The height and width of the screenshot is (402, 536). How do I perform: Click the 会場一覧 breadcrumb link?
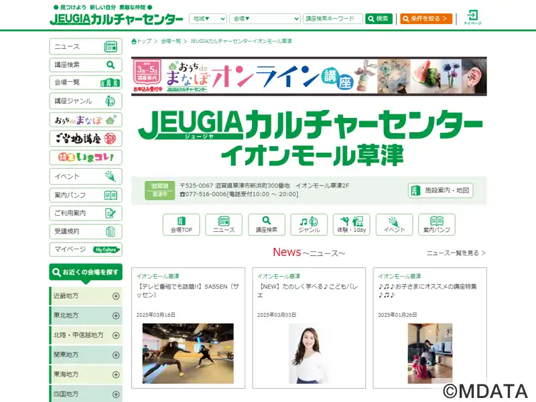pyautogui.click(x=171, y=41)
